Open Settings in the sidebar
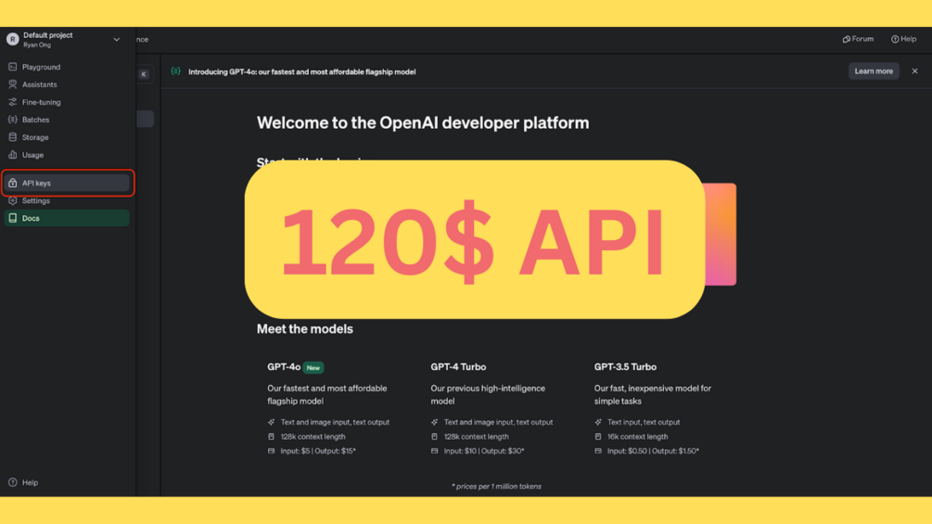Image resolution: width=932 pixels, height=524 pixels. [67, 201]
